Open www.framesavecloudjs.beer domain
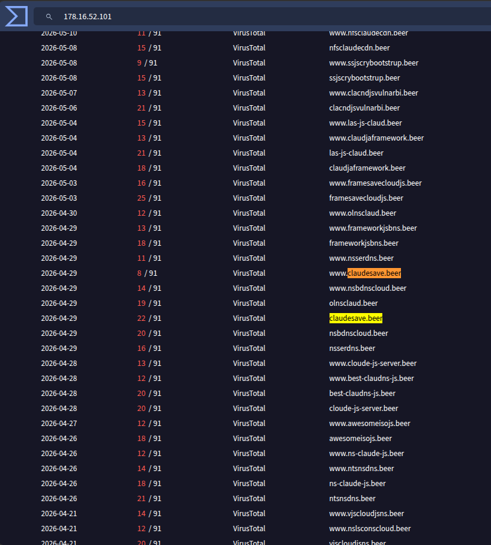Screen dimensions: 491x545 [x=375, y=183]
